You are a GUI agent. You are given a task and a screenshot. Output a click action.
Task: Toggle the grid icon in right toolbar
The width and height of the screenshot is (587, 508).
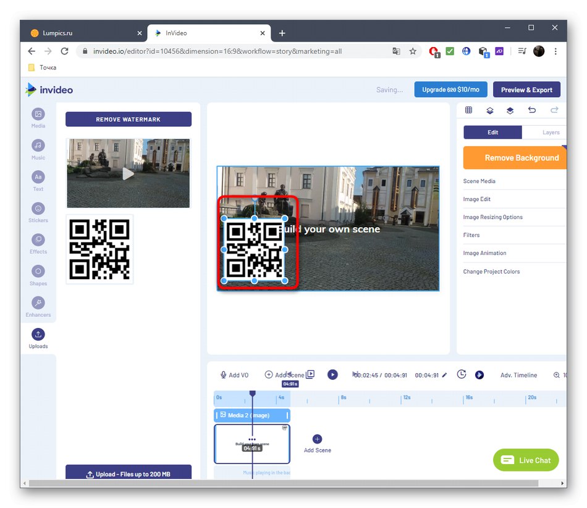468,110
